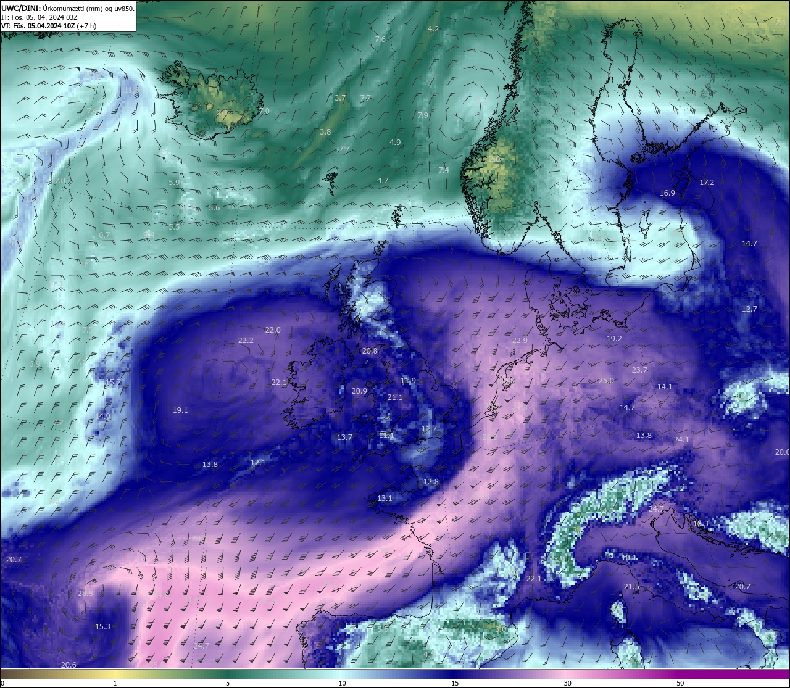
Task: Click the 14.1 value over Poland
Action: coord(665,387)
